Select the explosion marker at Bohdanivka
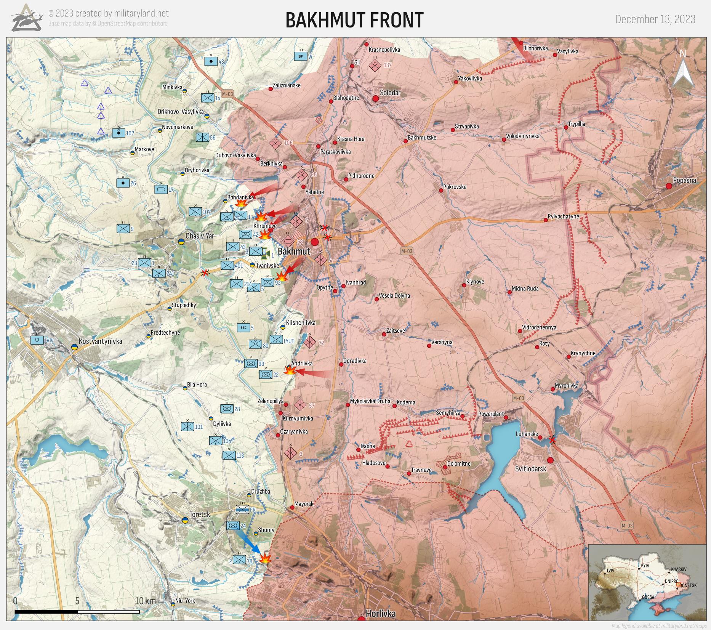 (x=241, y=204)
